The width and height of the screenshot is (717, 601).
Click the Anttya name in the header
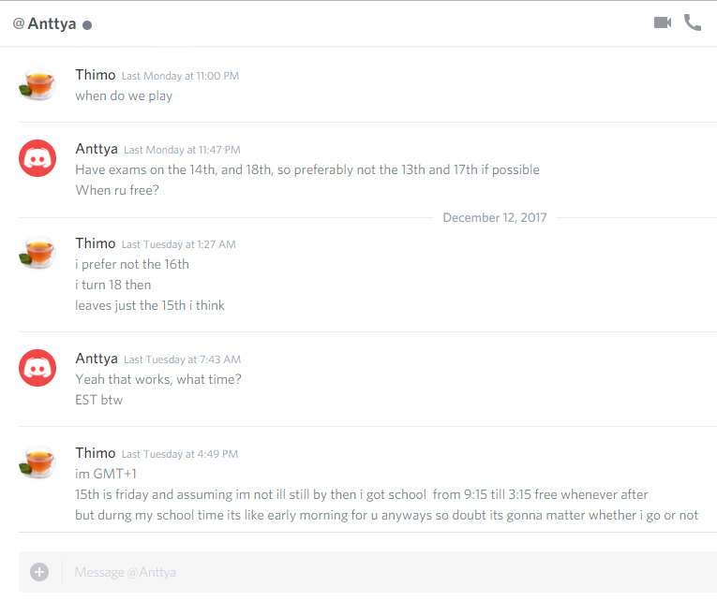coord(52,23)
